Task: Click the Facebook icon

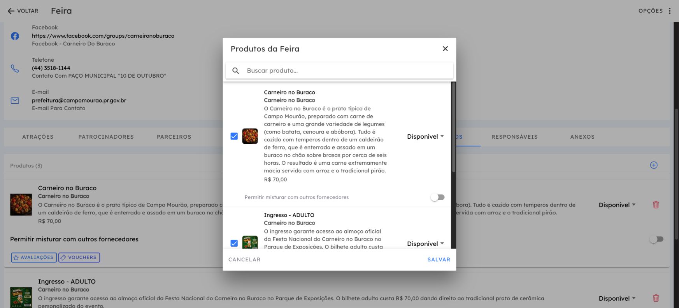Action: [x=15, y=36]
